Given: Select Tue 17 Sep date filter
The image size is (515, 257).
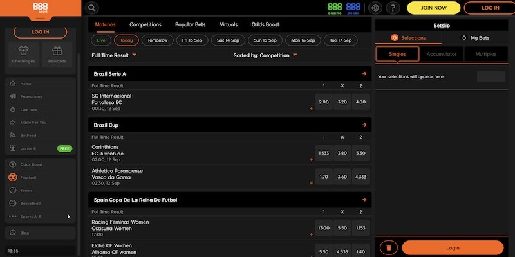Looking at the screenshot, I should point(341,40).
